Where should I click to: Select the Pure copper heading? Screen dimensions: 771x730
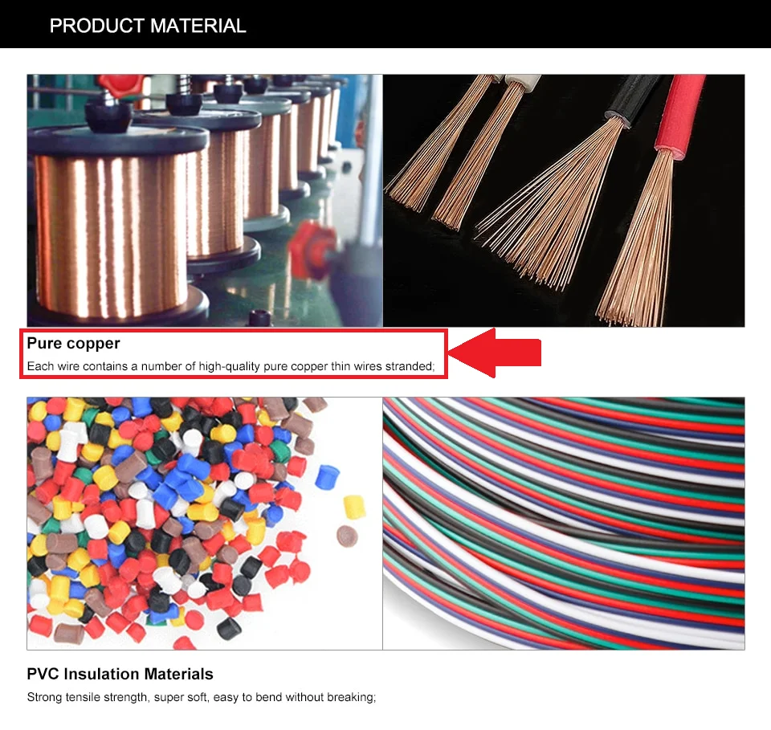(73, 343)
